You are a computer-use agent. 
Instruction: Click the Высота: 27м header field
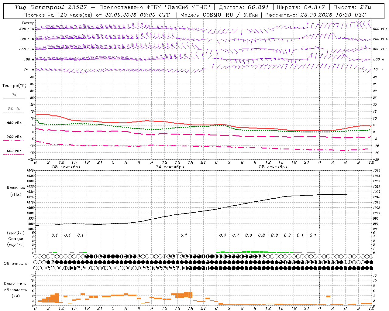tap(352, 7)
